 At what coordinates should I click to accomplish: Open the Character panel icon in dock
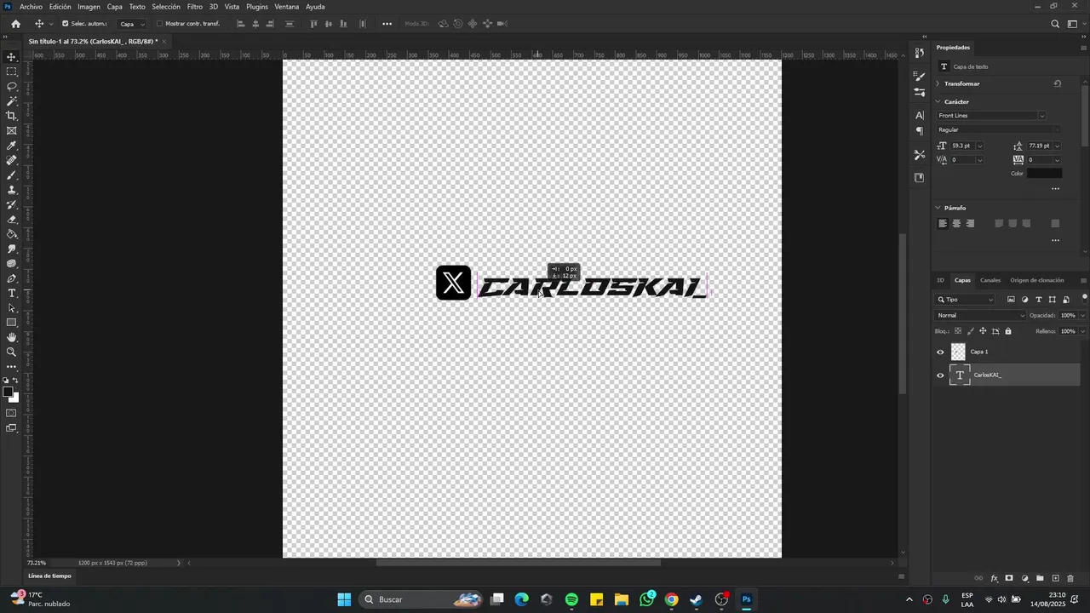click(919, 115)
